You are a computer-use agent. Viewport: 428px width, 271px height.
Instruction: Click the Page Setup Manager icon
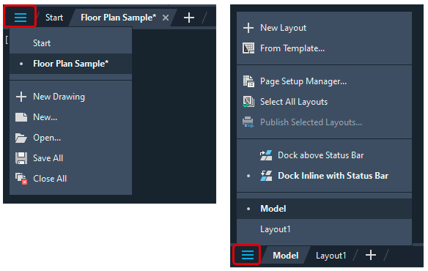[x=248, y=81]
